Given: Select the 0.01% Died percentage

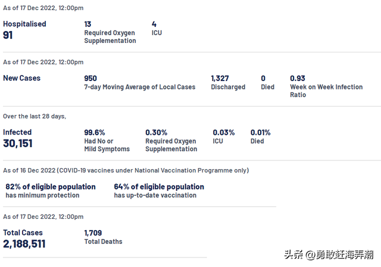Looking at the screenshot, I should coord(260,132).
